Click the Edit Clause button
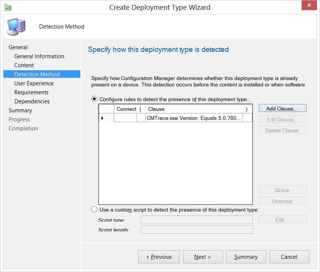The height and width of the screenshot is (272, 320). coord(282,119)
